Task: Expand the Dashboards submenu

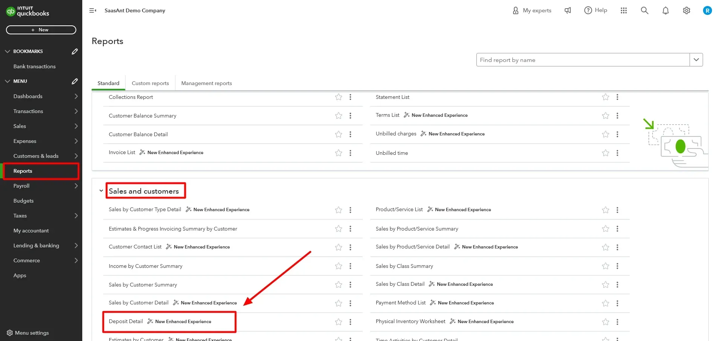Action: [76, 96]
